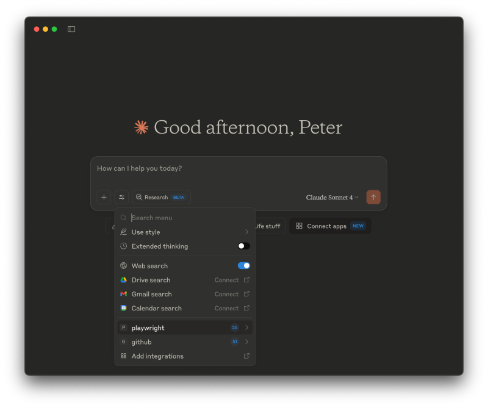
Task: Expand the Use style submenu chevron
Action: [x=246, y=232]
